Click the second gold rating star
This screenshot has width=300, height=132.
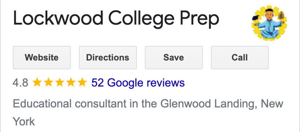pos(49,82)
